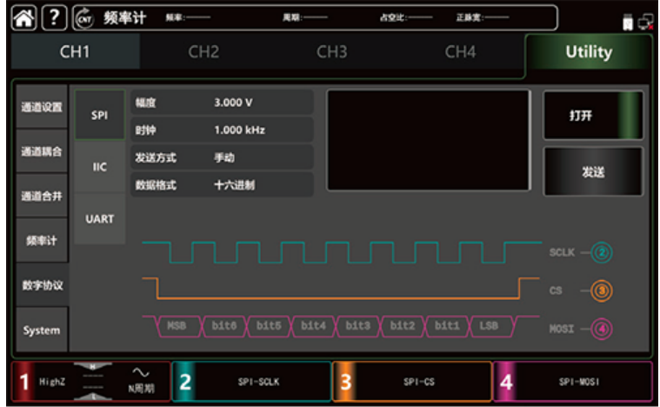Switch to the Utility tab
660x407 pixels.
588,52
